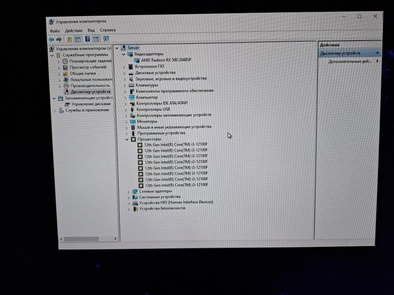Collapse the Server root node
Screen dimensions: 394x295
click(x=117, y=48)
